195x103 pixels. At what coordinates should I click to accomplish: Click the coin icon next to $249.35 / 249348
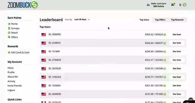click(165, 68)
